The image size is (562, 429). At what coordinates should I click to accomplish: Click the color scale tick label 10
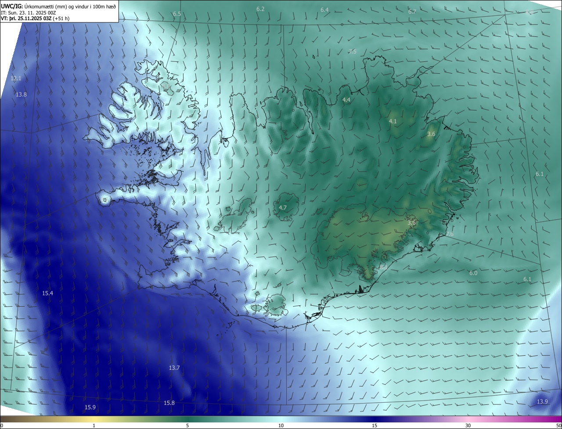281,425
